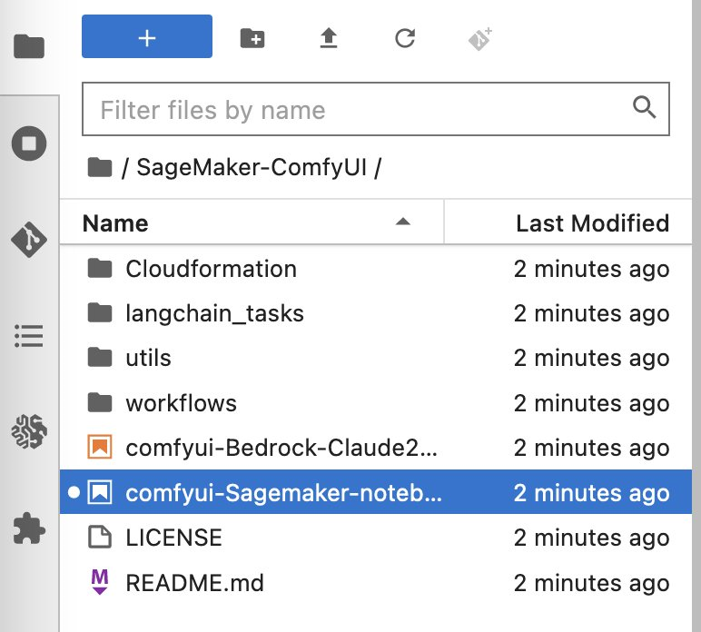Open the Git sidebar panel
701x632 pixels.
tap(29, 240)
